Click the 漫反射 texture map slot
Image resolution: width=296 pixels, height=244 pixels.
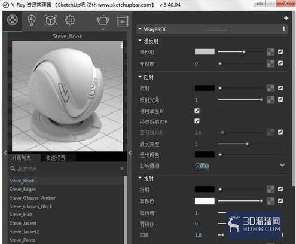coord(271,52)
